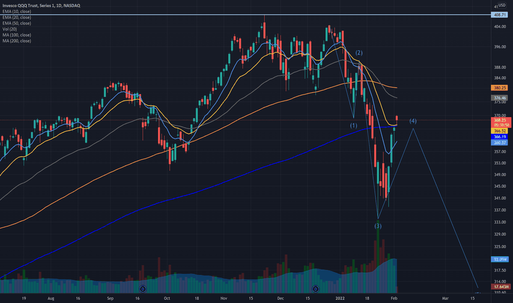Click the 366.19 blue MA color label
The image size is (513, 303).
pos(500,137)
